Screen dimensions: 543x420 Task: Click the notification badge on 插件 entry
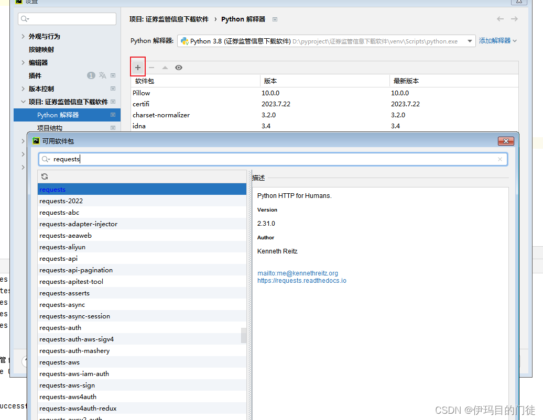pos(90,75)
